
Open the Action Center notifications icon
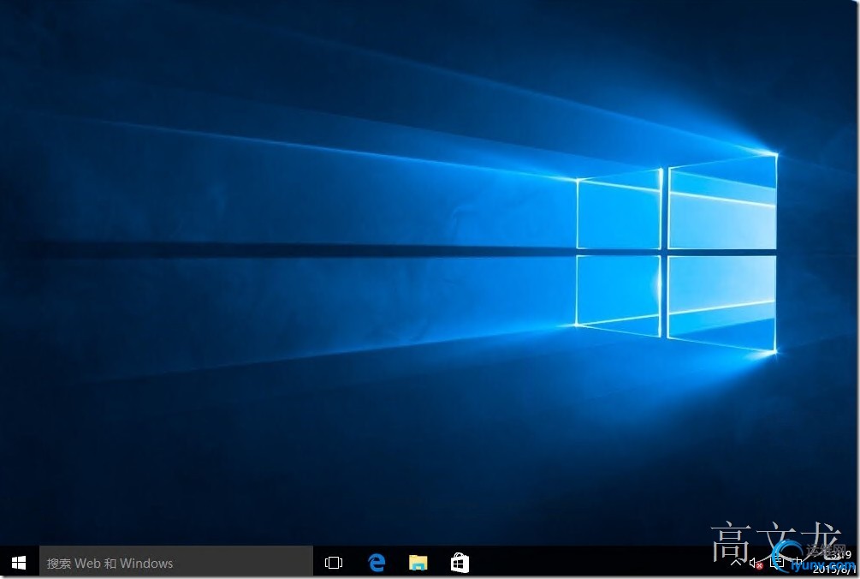click(775, 564)
